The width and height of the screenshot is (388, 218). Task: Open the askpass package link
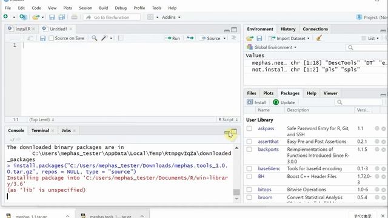tap(266, 128)
